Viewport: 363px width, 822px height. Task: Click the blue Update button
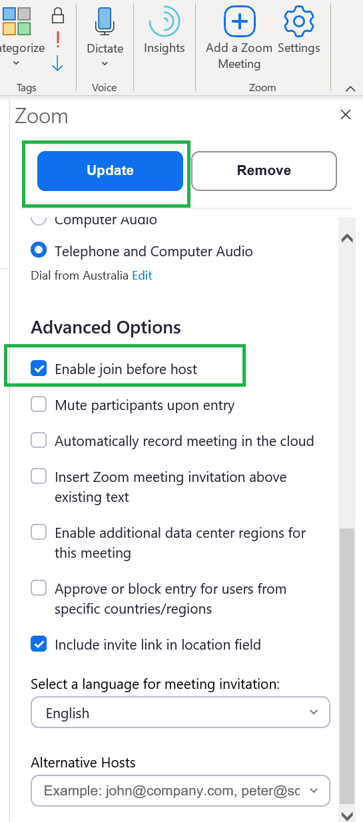110,170
